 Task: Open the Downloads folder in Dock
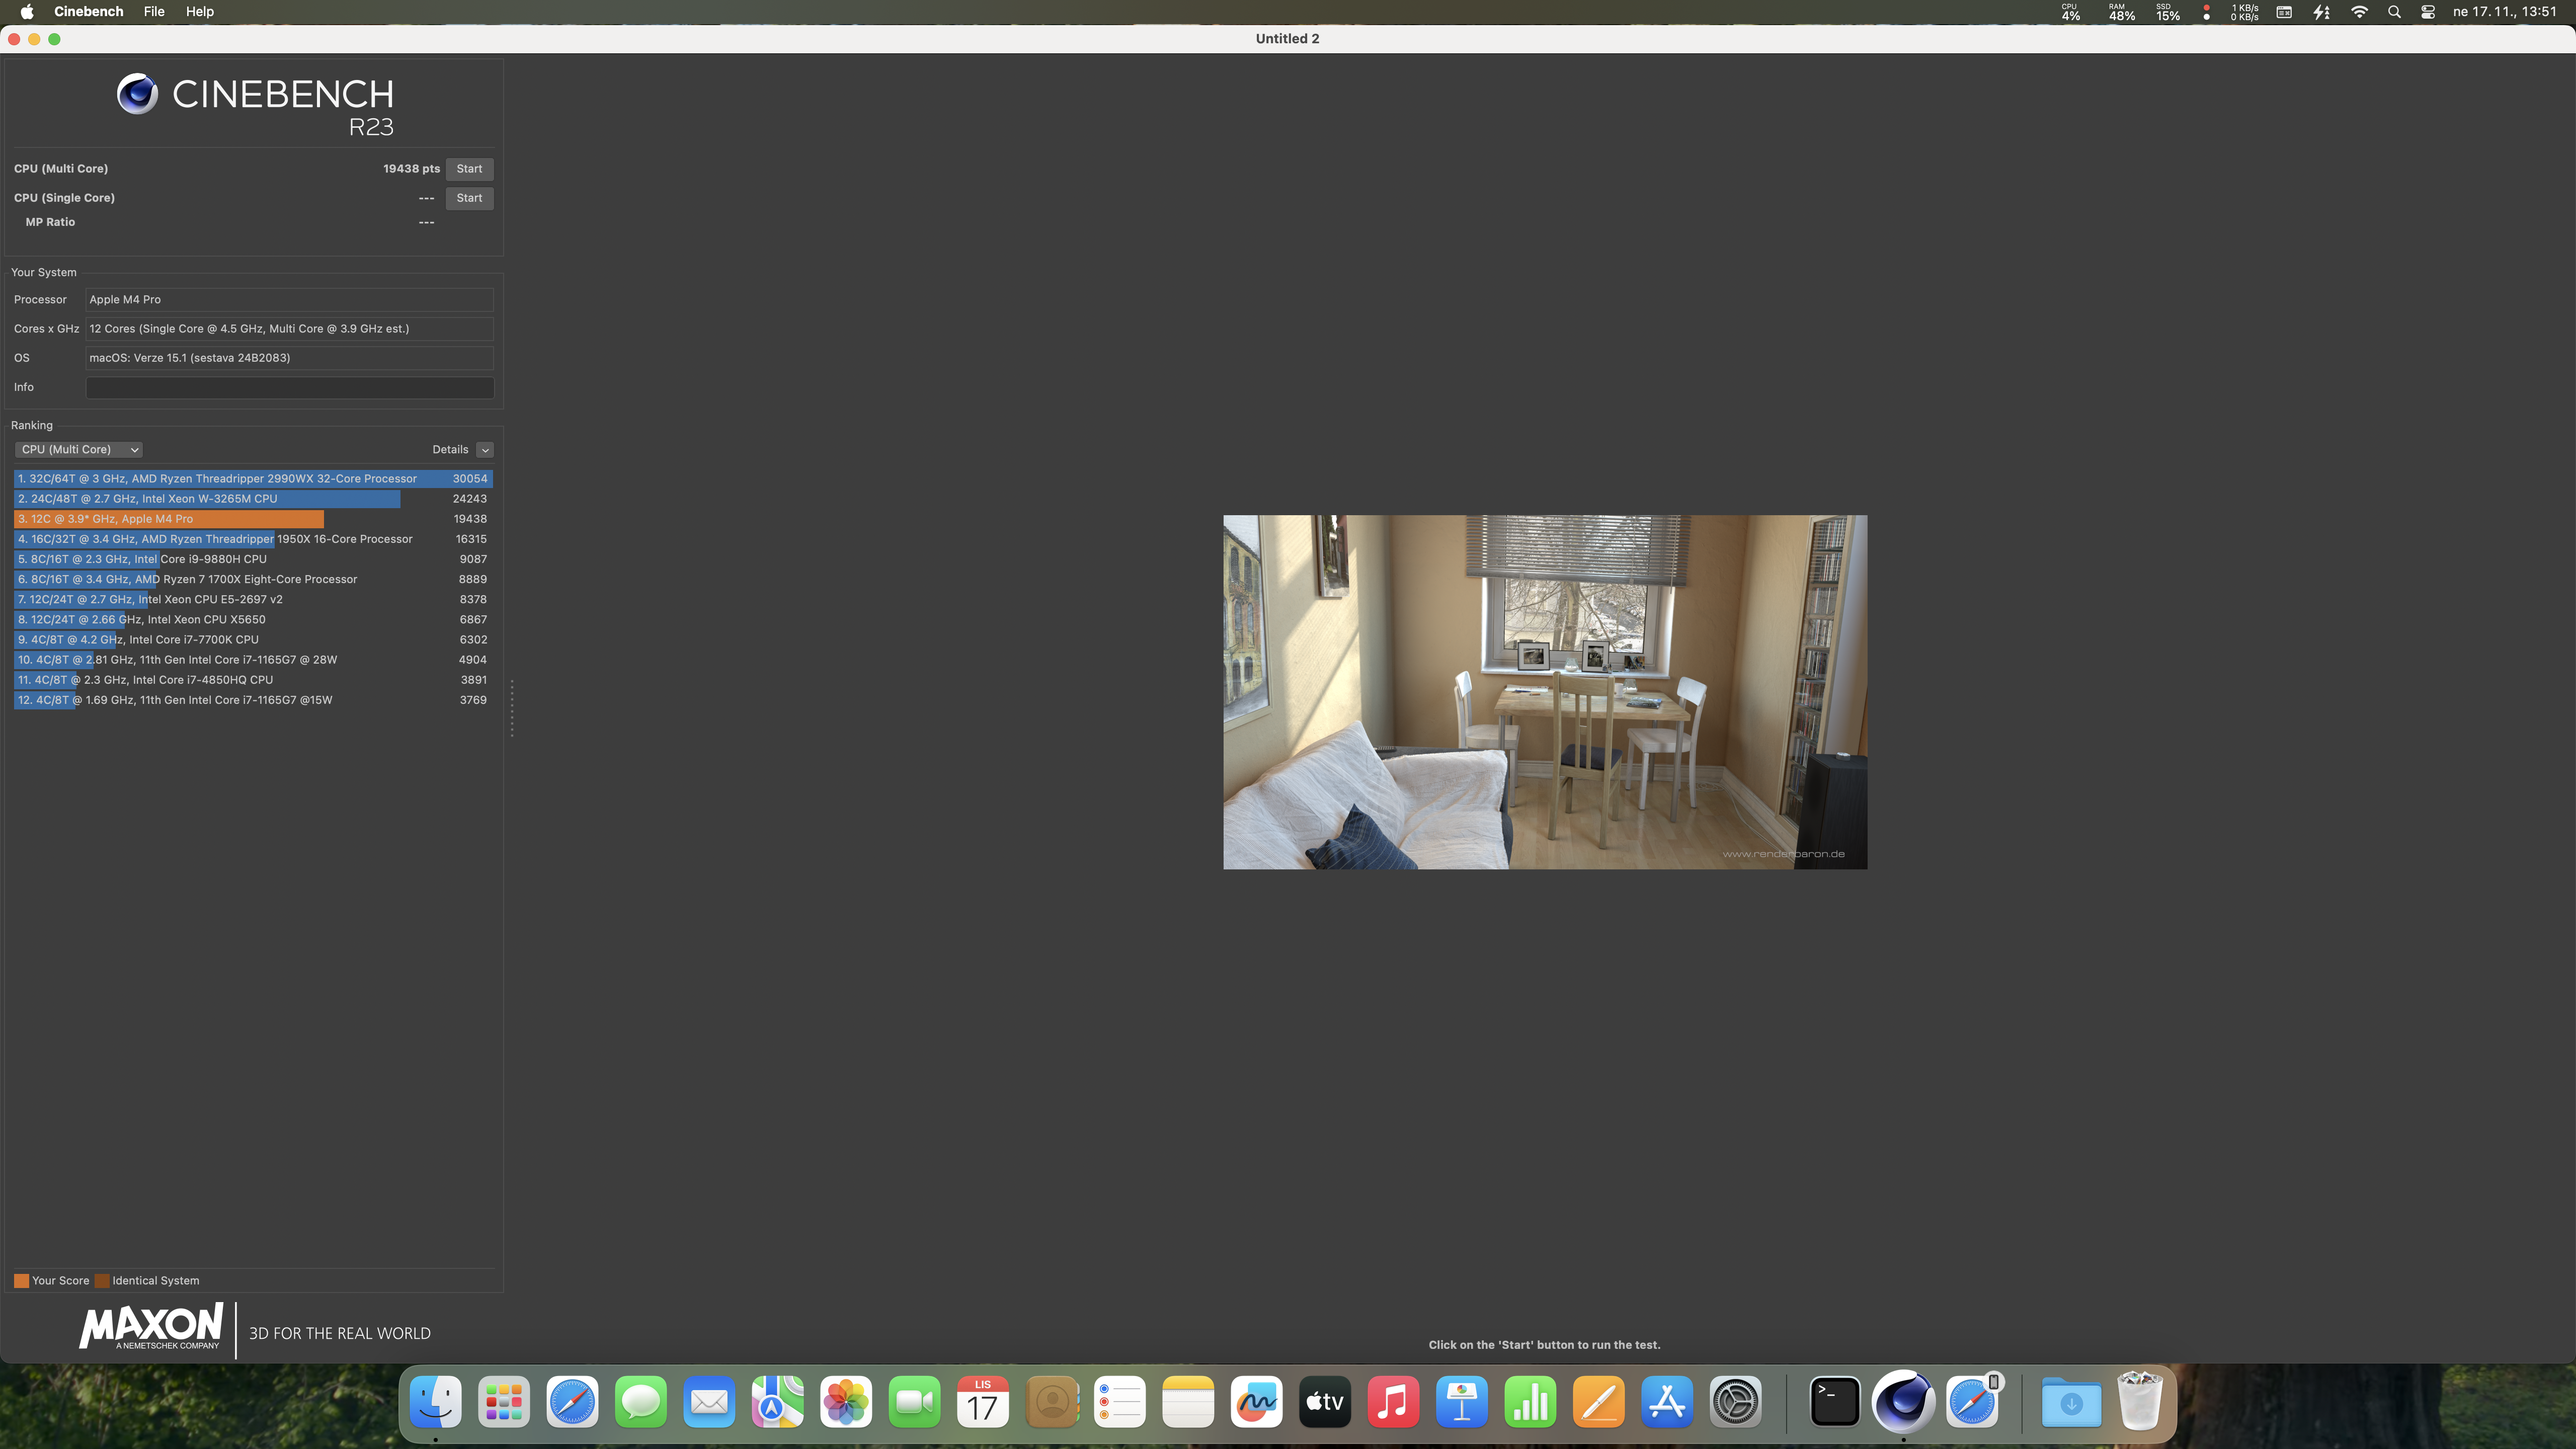pyautogui.click(x=2071, y=1402)
